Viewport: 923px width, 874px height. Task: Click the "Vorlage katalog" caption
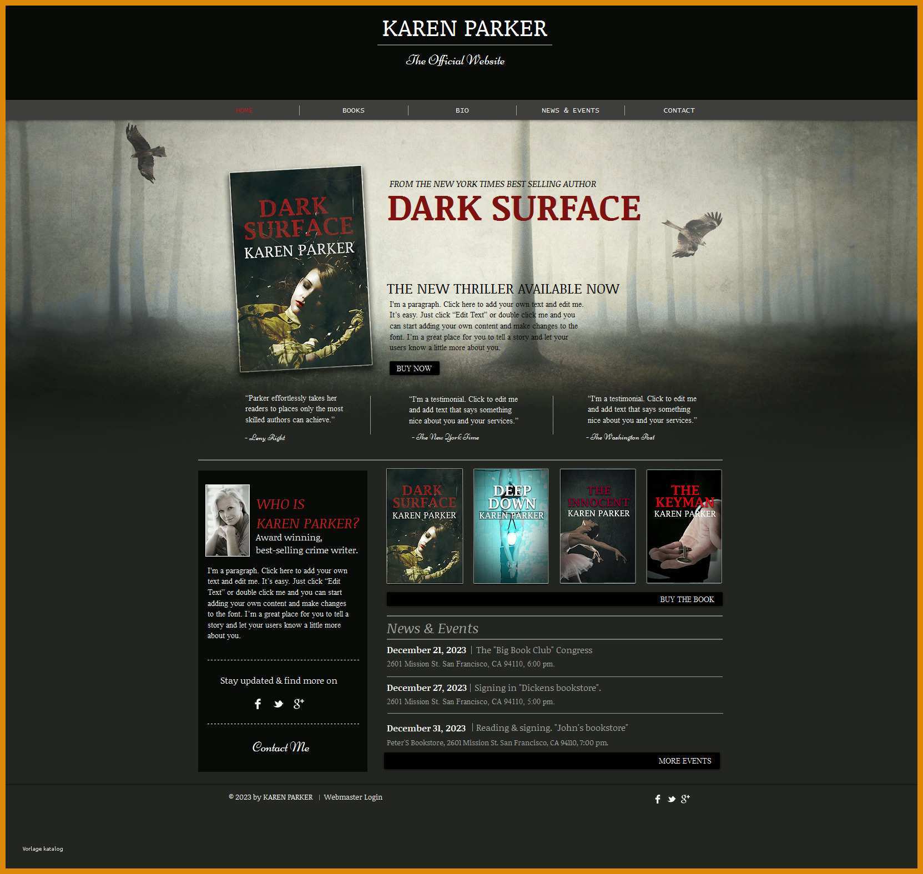(43, 848)
